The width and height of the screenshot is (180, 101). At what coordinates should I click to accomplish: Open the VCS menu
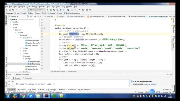tap(63, 7)
